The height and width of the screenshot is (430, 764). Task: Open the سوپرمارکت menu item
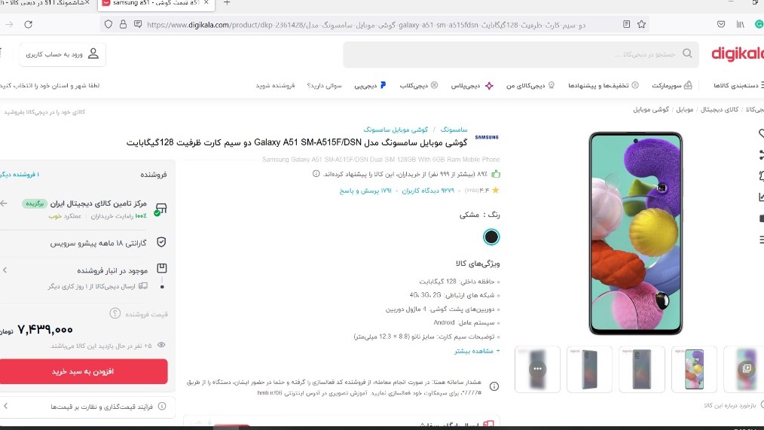coord(672,85)
